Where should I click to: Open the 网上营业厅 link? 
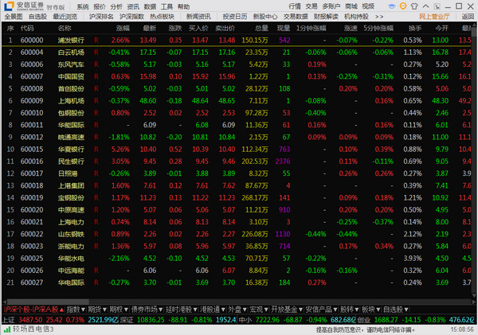[x=434, y=17]
